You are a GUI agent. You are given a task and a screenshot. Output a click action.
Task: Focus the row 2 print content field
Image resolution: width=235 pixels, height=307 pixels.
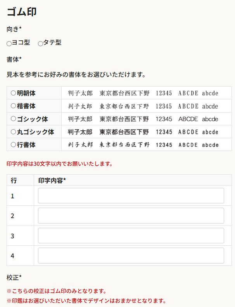[131, 216]
